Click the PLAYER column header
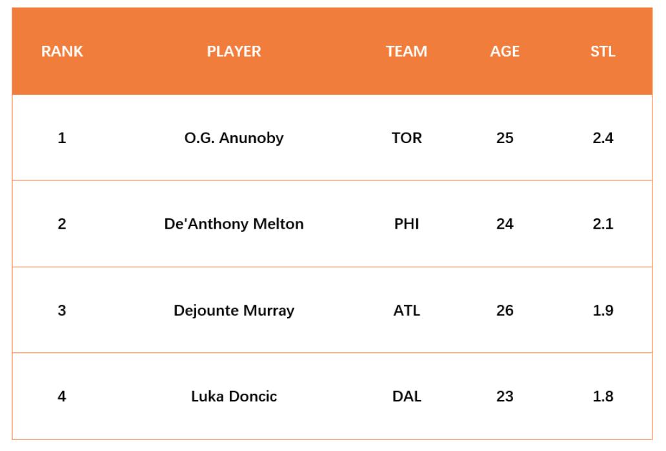 coord(234,52)
